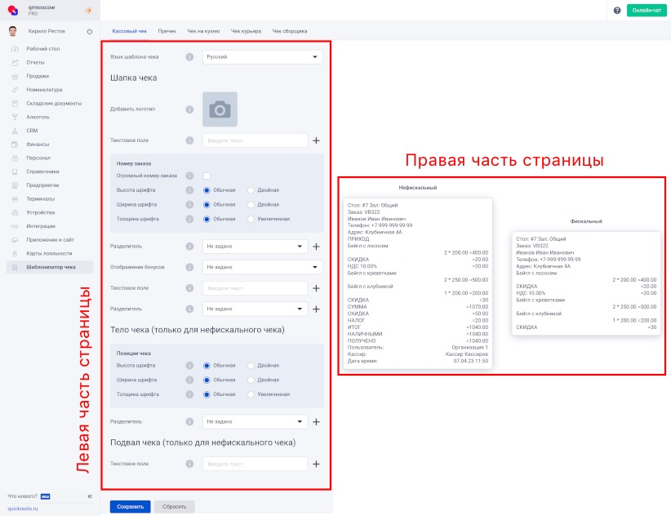Click info icon for Огромный номер заказа

tap(189, 176)
